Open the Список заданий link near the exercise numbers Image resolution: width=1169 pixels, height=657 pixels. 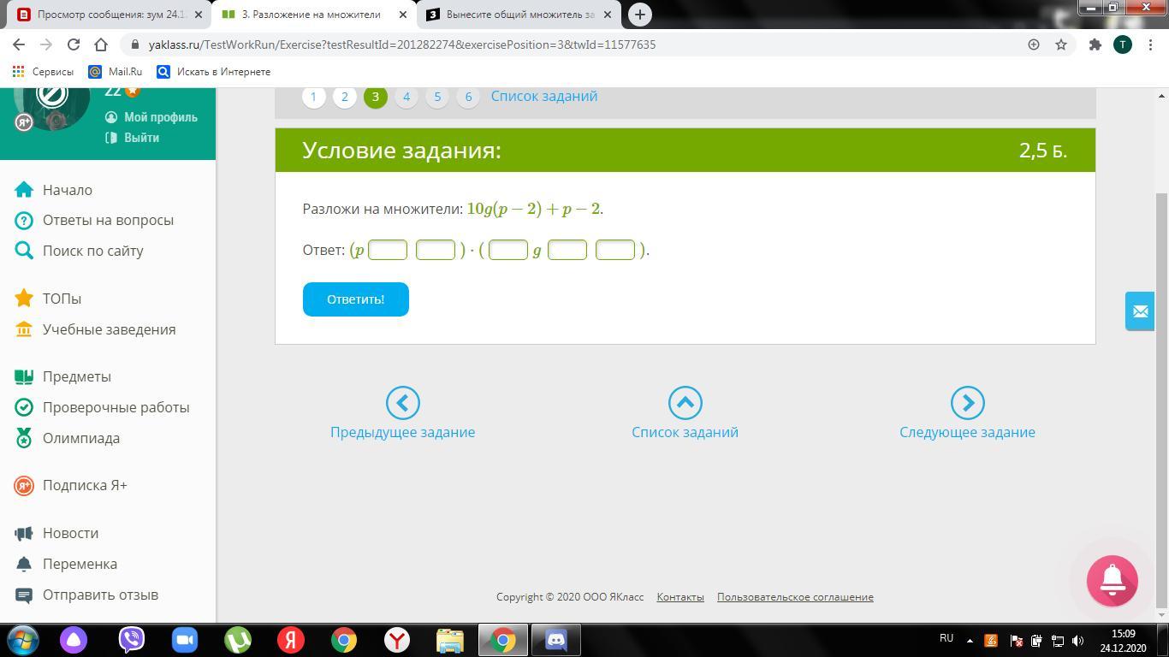544,96
